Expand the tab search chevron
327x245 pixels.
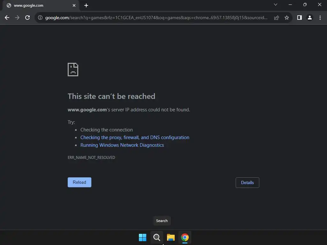click(276, 4)
